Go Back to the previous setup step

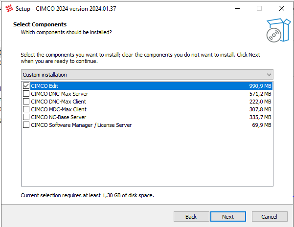(x=191, y=217)
